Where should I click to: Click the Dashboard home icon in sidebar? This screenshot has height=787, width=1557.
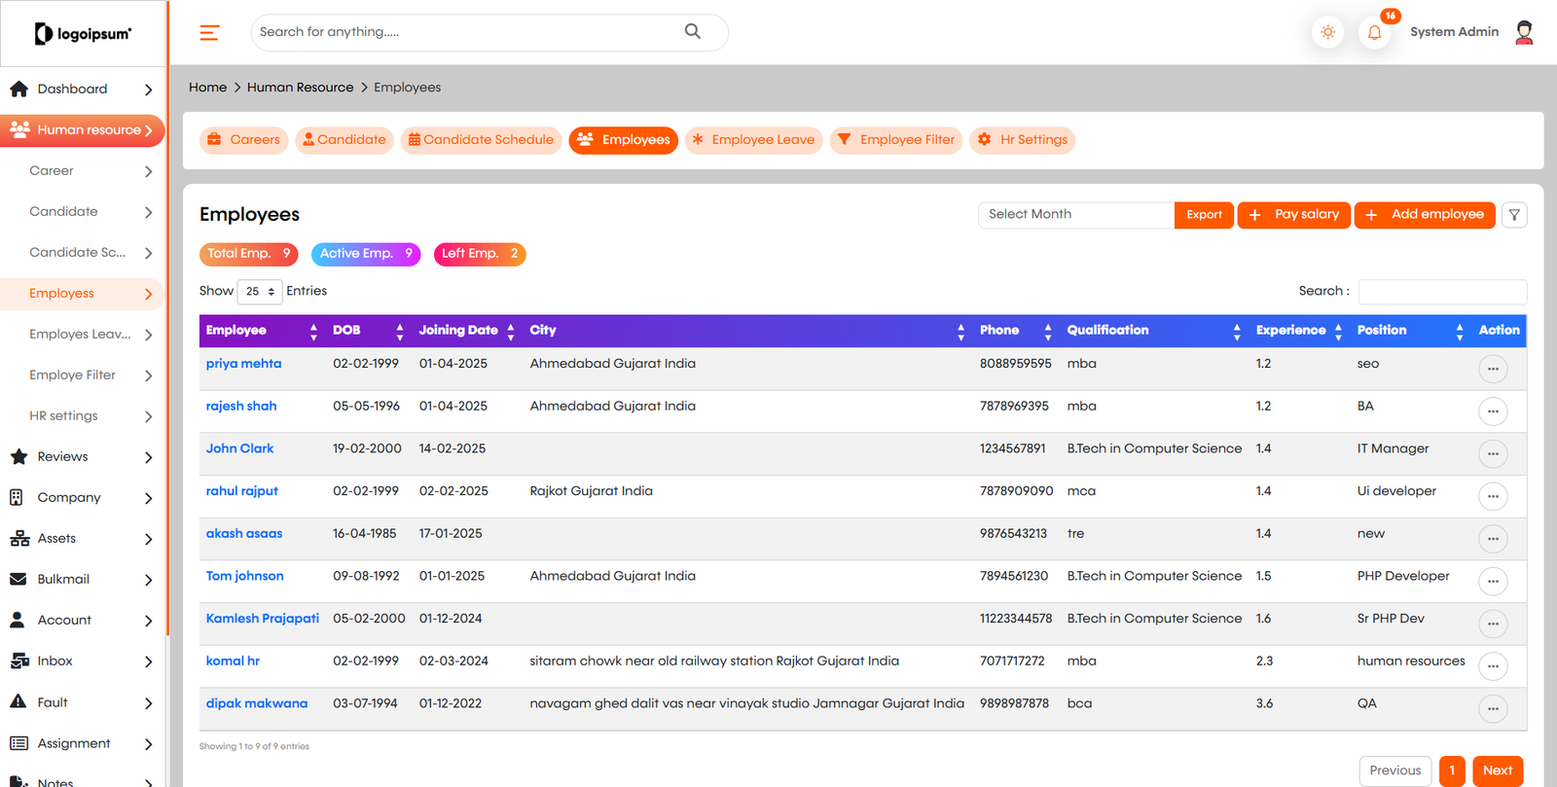(x=18, y=89)
